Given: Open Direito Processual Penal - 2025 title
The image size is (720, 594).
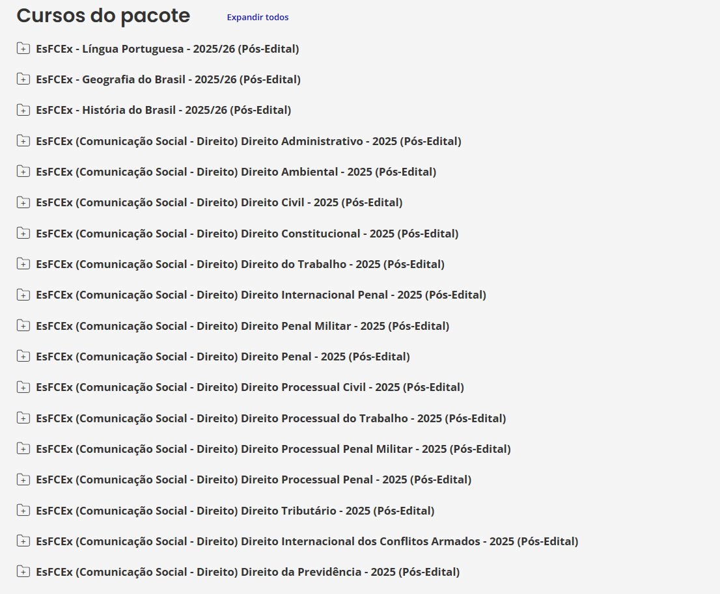Looking at the screenshot, I should pyautogui.click(x=253, y=479).
